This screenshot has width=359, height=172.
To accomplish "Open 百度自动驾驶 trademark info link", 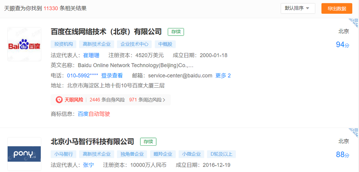I will click(x=94, y=114).
